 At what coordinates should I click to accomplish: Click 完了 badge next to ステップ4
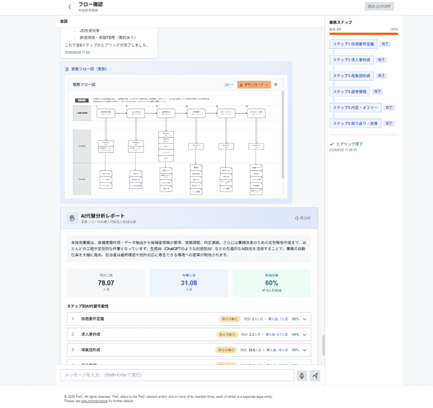(377, 91)
